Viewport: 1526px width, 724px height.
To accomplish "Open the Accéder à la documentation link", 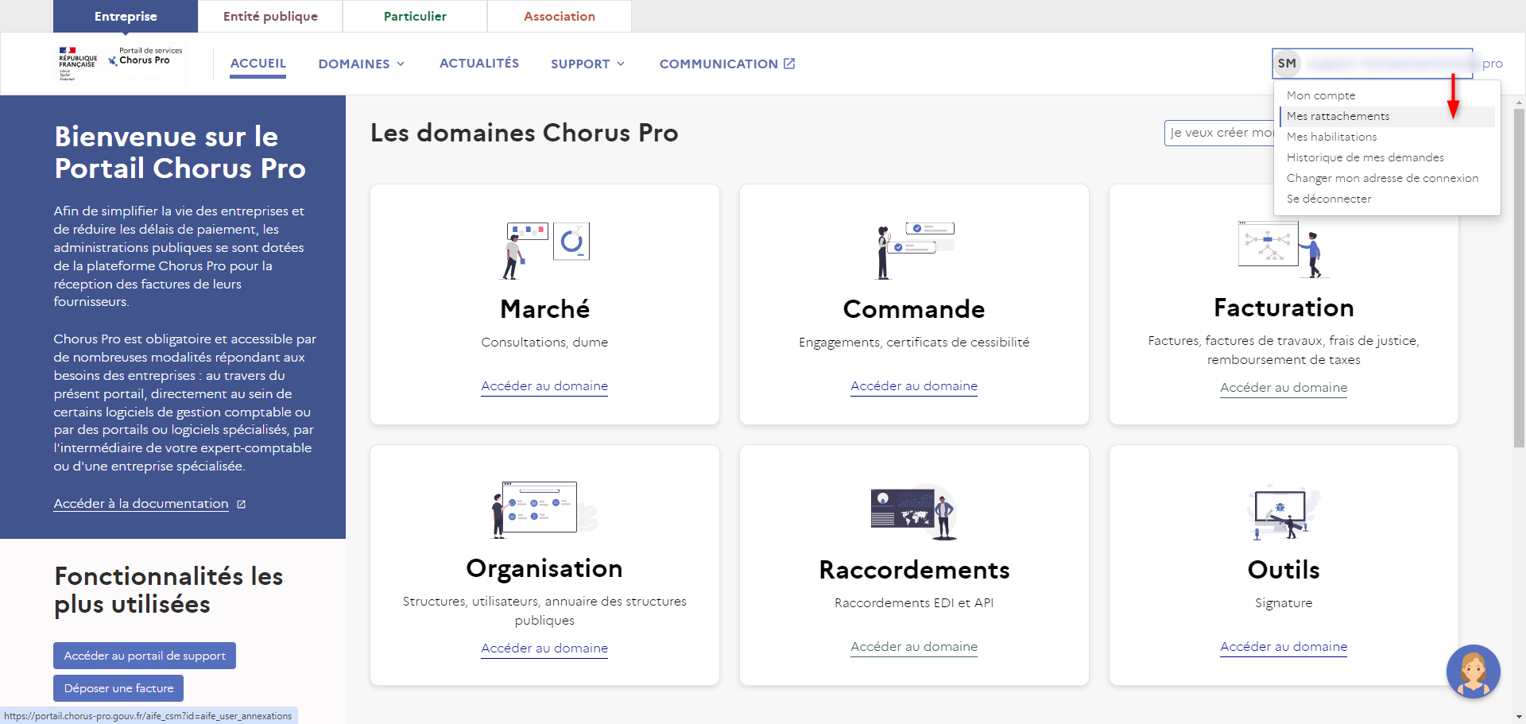I will pyautogui.click(x=141, y=504).
